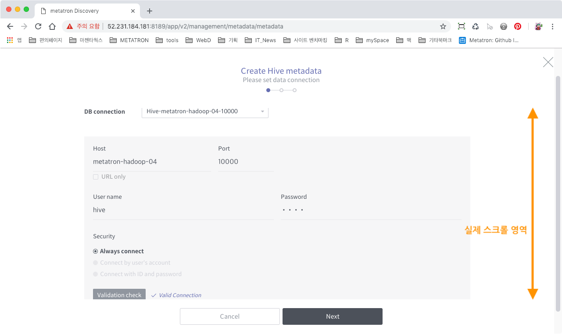Proceed with the Next button

click(x=333, y=316)
